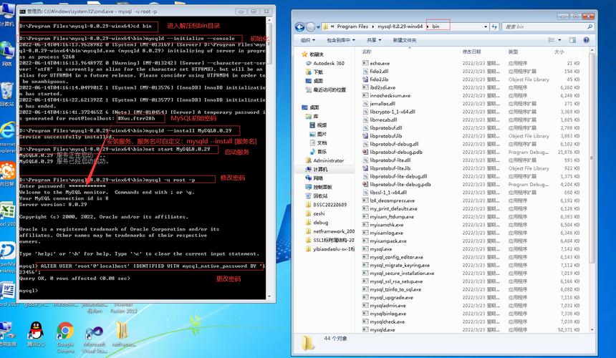Open the Microsoft Visual Studio desktop shortcut
This screenshot has width=616, height=358.
(95, 338)
